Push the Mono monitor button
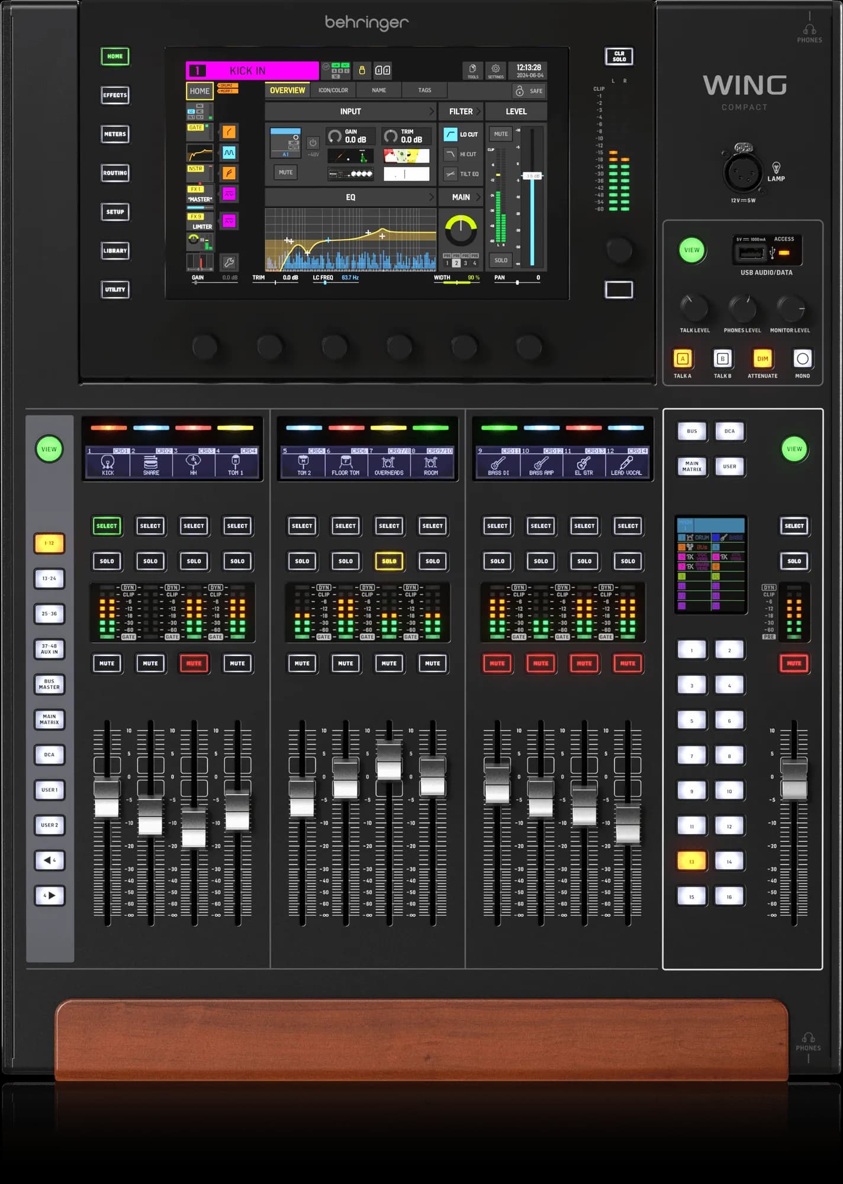 point(802,359)
